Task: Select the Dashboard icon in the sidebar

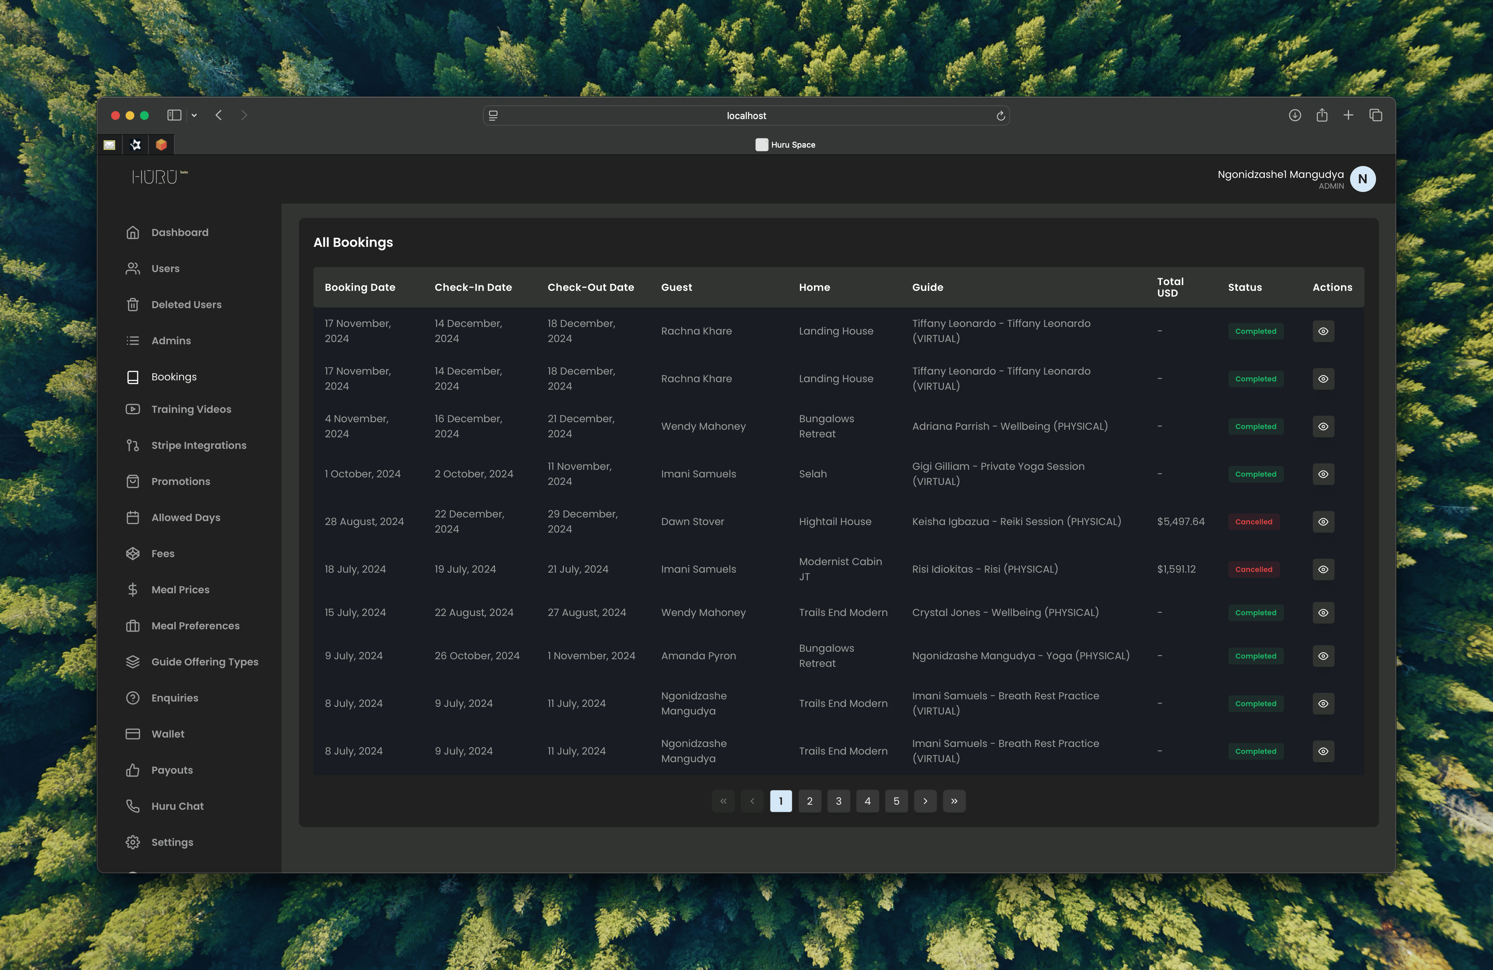Action: point(133,232)
